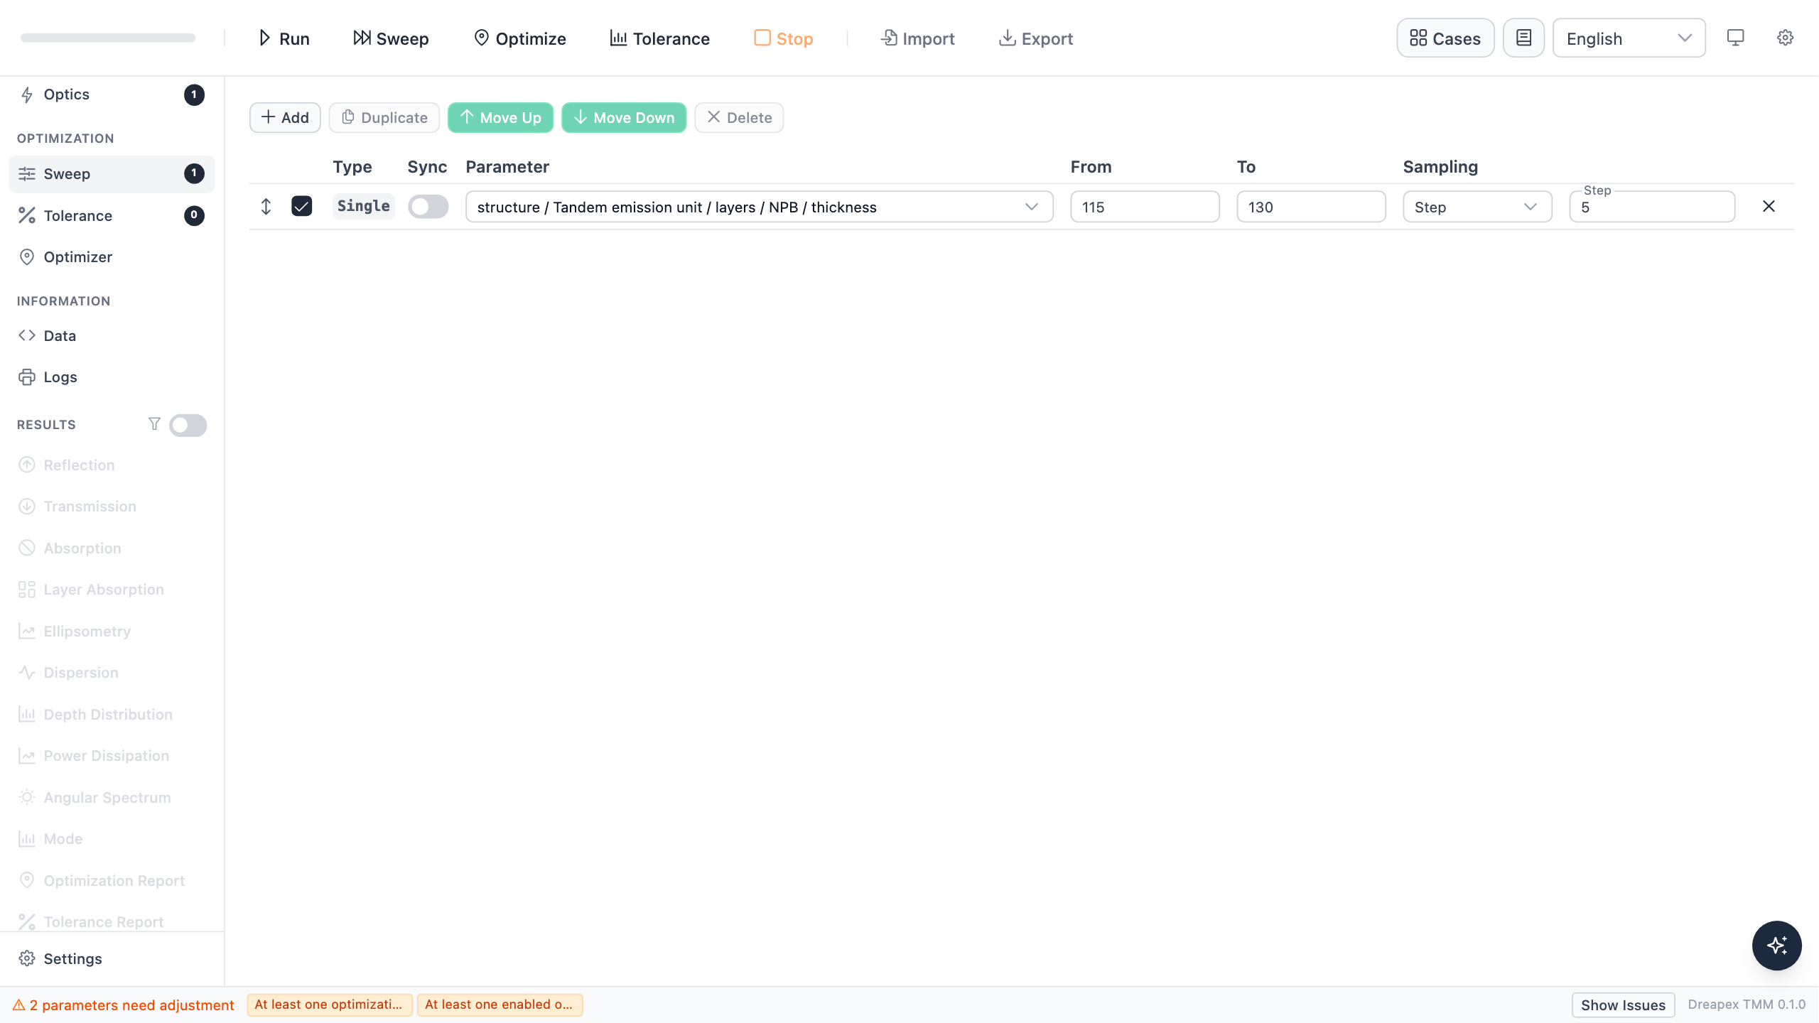Open Tolerance in the sidebar

pos(112,215)
